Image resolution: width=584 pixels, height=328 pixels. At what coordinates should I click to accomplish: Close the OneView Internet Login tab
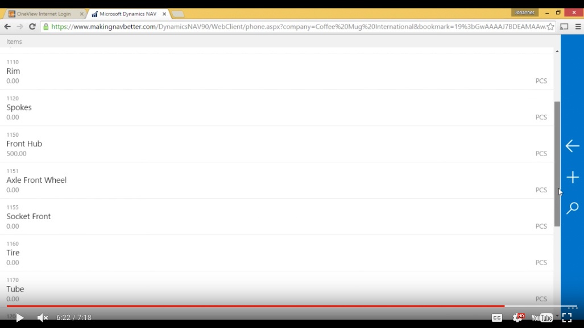coord(81,14)
